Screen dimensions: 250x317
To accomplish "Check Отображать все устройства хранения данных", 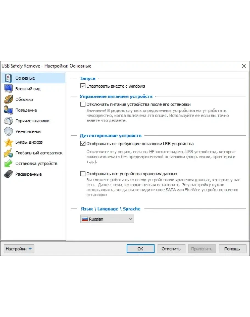I will pyautogui.click(x=83, y=174).
